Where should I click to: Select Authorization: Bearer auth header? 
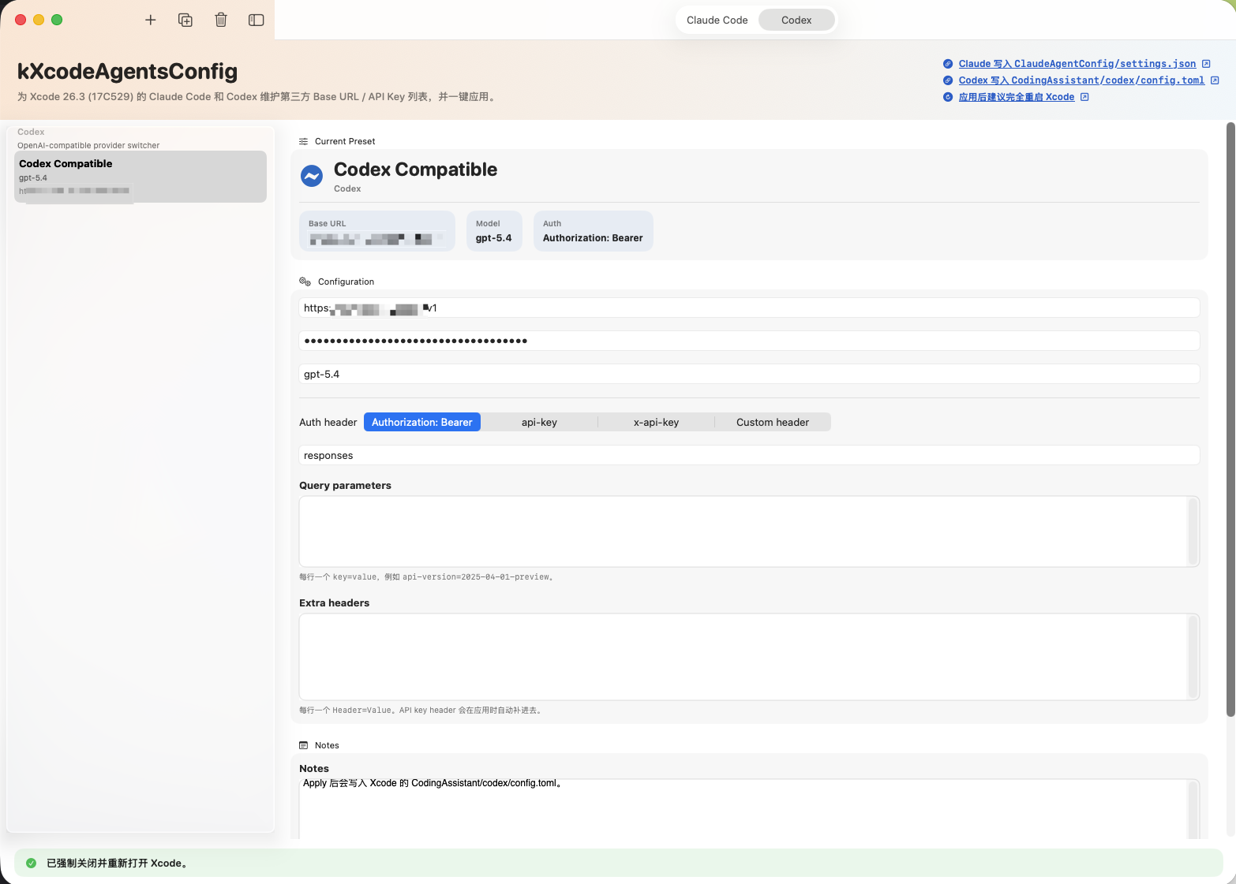click(422, 422)
